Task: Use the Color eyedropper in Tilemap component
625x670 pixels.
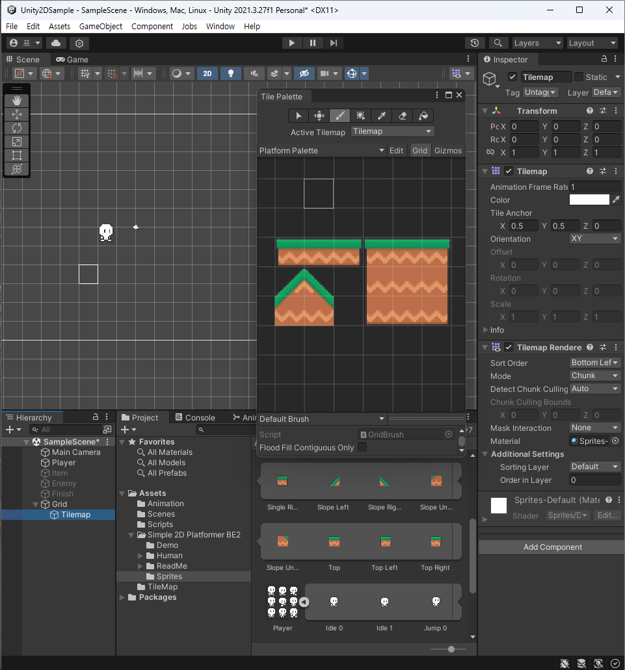Action: [x=616, y=200]
